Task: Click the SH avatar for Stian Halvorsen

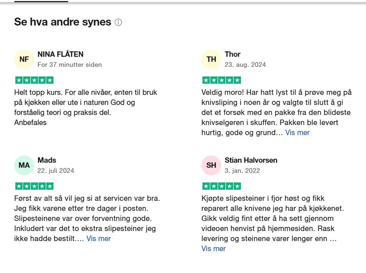Action: 211,165
